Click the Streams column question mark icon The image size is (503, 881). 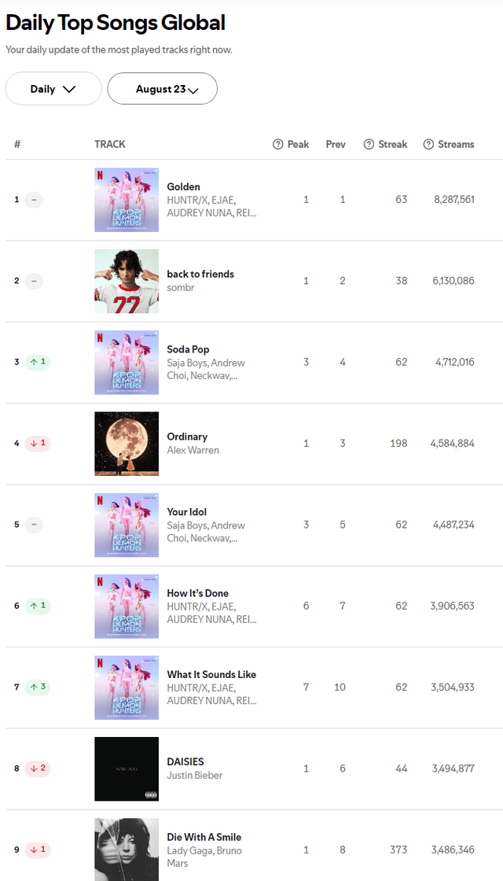pyautogui.click(x=428, y=144)
